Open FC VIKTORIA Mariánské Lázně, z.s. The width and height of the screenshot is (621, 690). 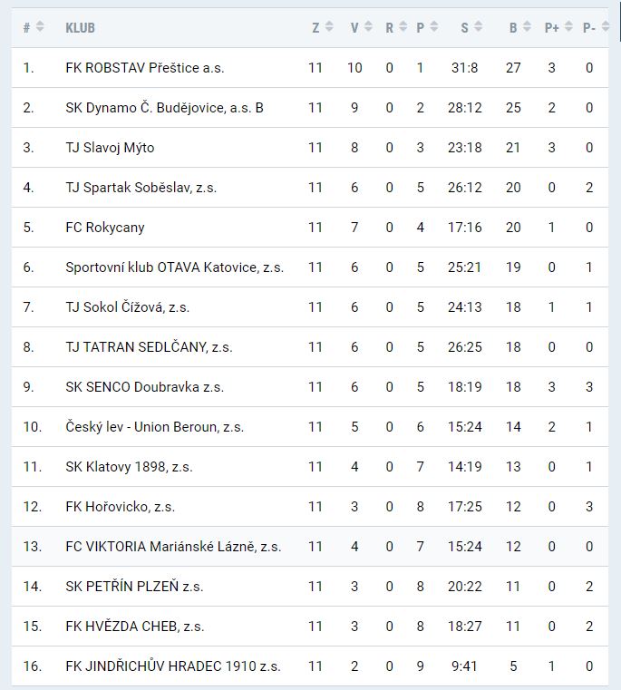pyautogui.click(x=173, y=547)
